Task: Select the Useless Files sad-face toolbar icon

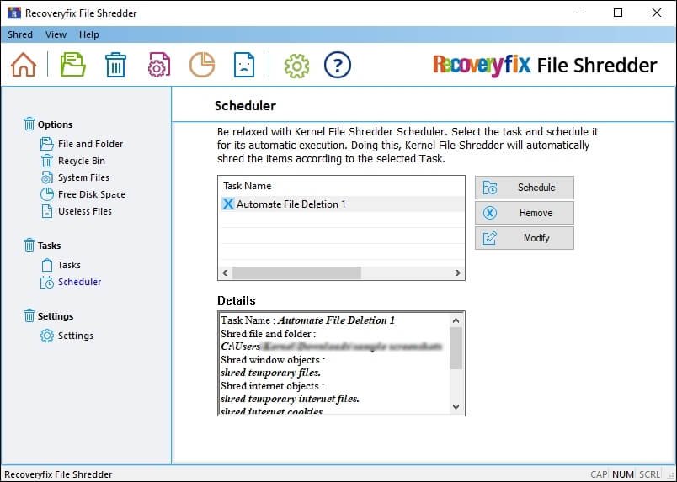Action: point(244,65)
